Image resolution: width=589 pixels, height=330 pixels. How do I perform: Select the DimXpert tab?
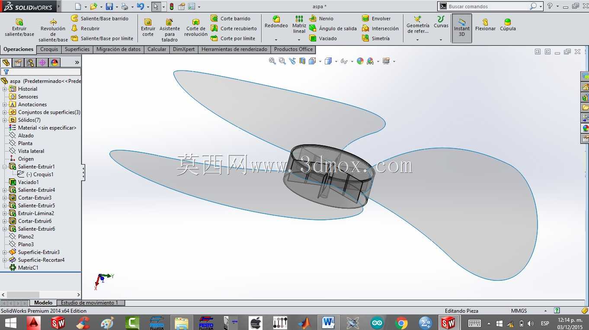coord(184,49)
